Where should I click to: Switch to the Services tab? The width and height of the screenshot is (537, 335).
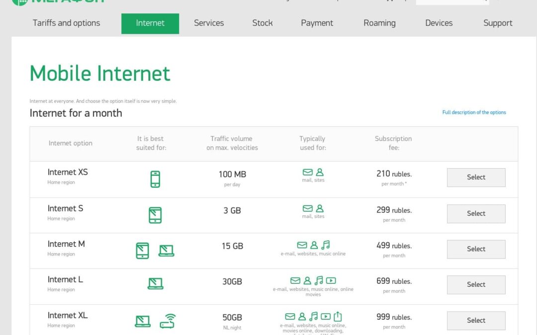coord(209,23)
